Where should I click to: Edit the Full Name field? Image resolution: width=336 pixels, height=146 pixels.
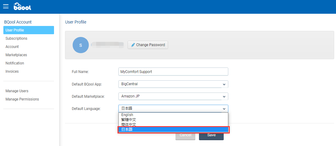(x=173, y=71)
